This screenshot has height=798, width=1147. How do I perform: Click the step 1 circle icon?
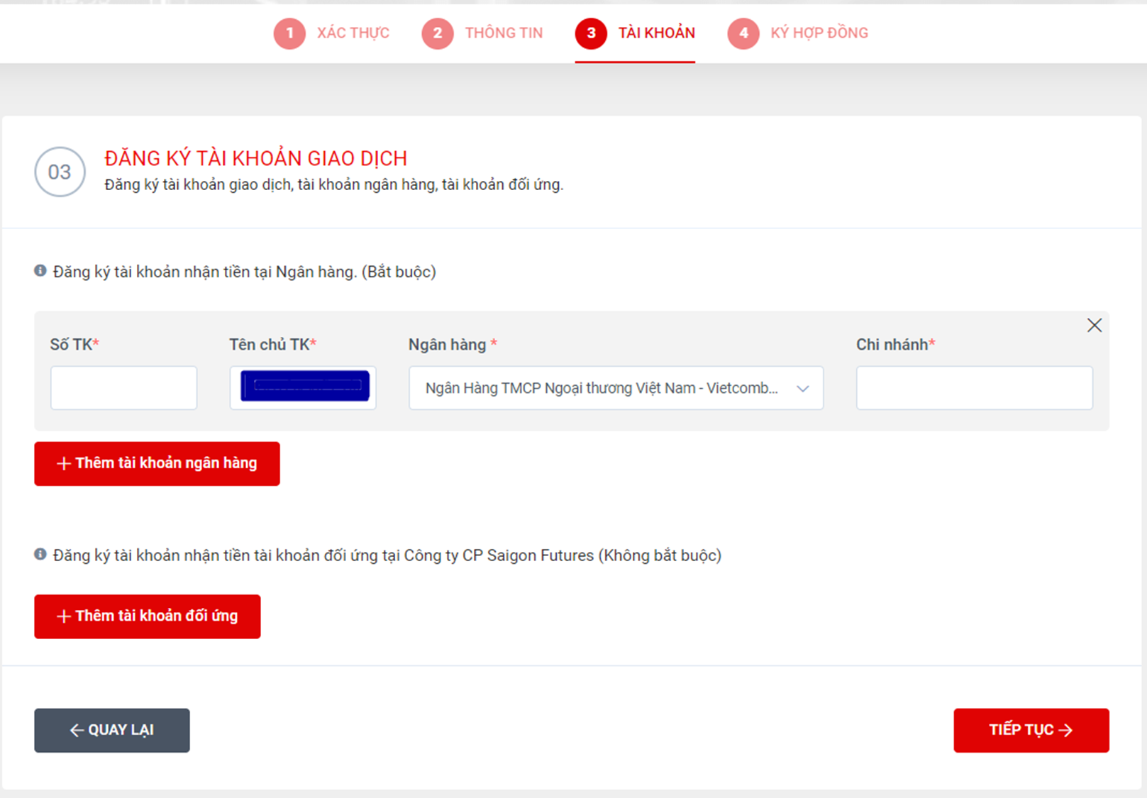(289, 33)
